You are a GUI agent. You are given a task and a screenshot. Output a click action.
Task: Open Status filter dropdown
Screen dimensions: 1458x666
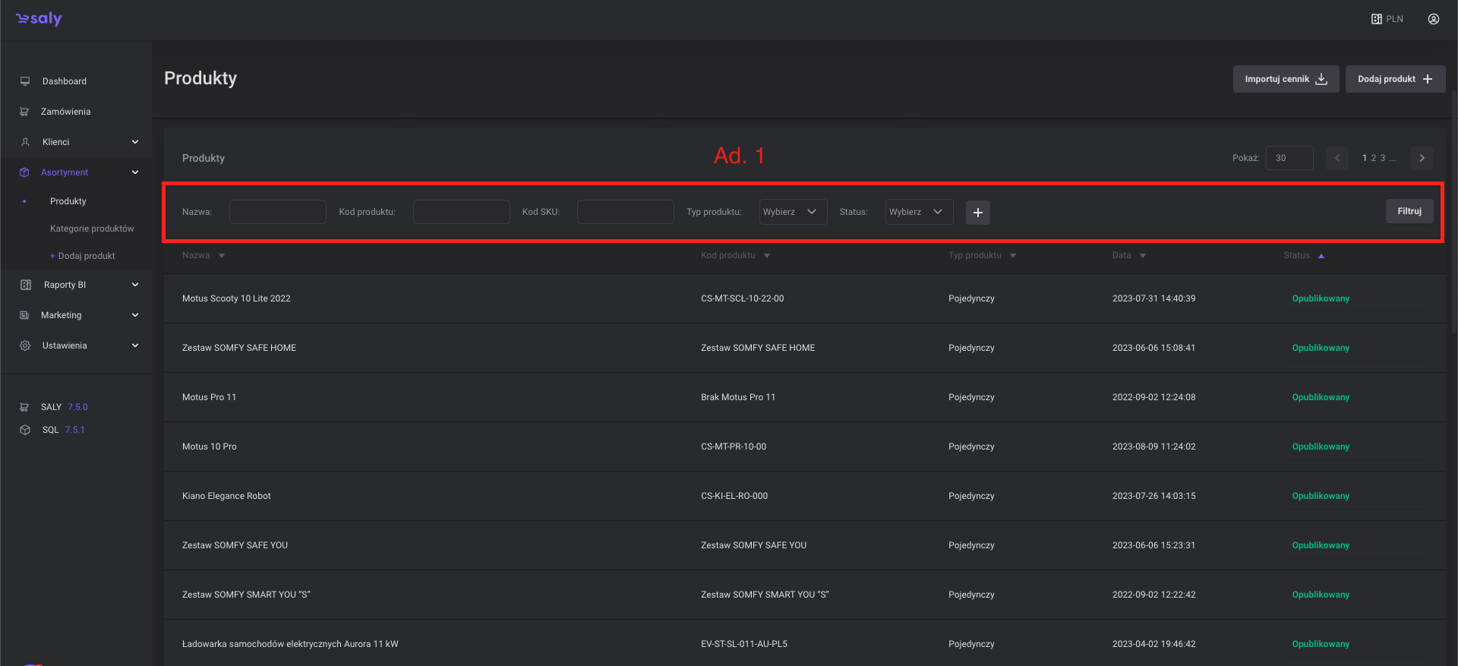pos(919,212)
